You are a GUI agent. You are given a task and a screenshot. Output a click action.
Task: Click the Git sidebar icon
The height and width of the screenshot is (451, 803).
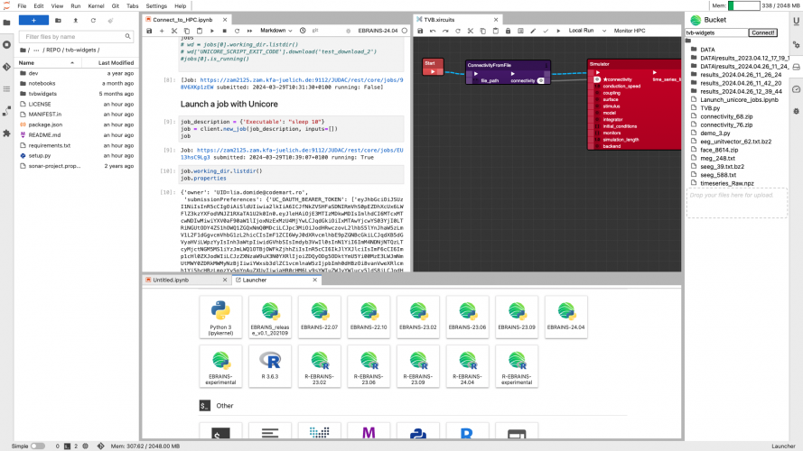point(6,67)
